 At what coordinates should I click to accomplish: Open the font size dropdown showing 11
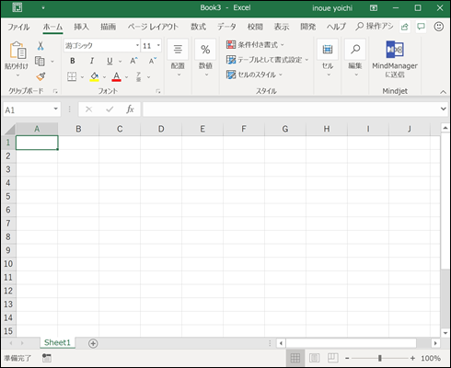(x=158, y=45)
